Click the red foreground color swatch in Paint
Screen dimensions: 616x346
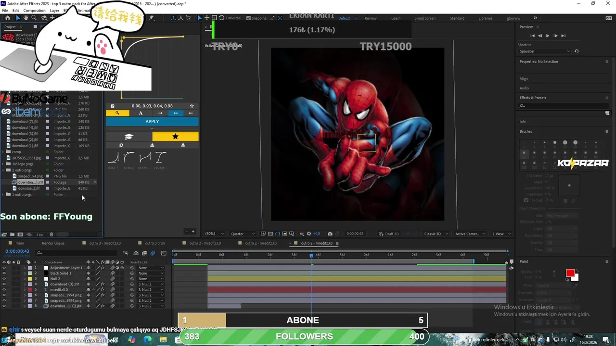(x=570, y=273)
